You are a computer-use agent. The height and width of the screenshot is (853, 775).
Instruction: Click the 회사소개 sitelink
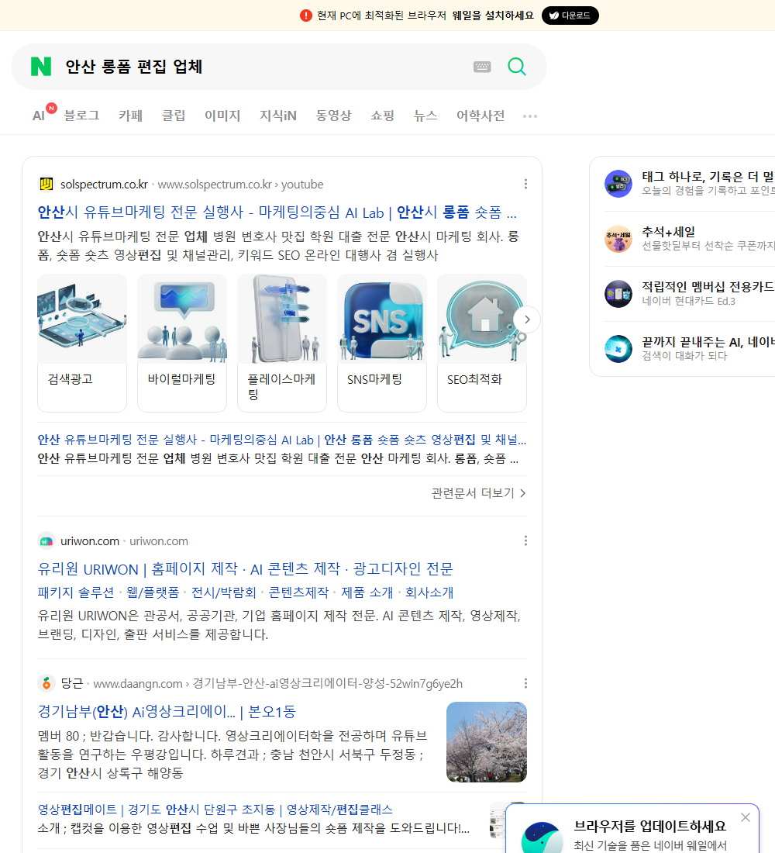[429, 592]
